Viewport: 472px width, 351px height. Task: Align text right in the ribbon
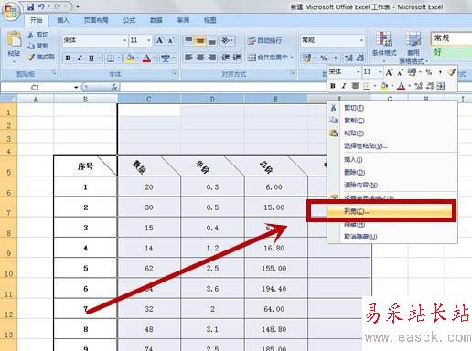212,58
